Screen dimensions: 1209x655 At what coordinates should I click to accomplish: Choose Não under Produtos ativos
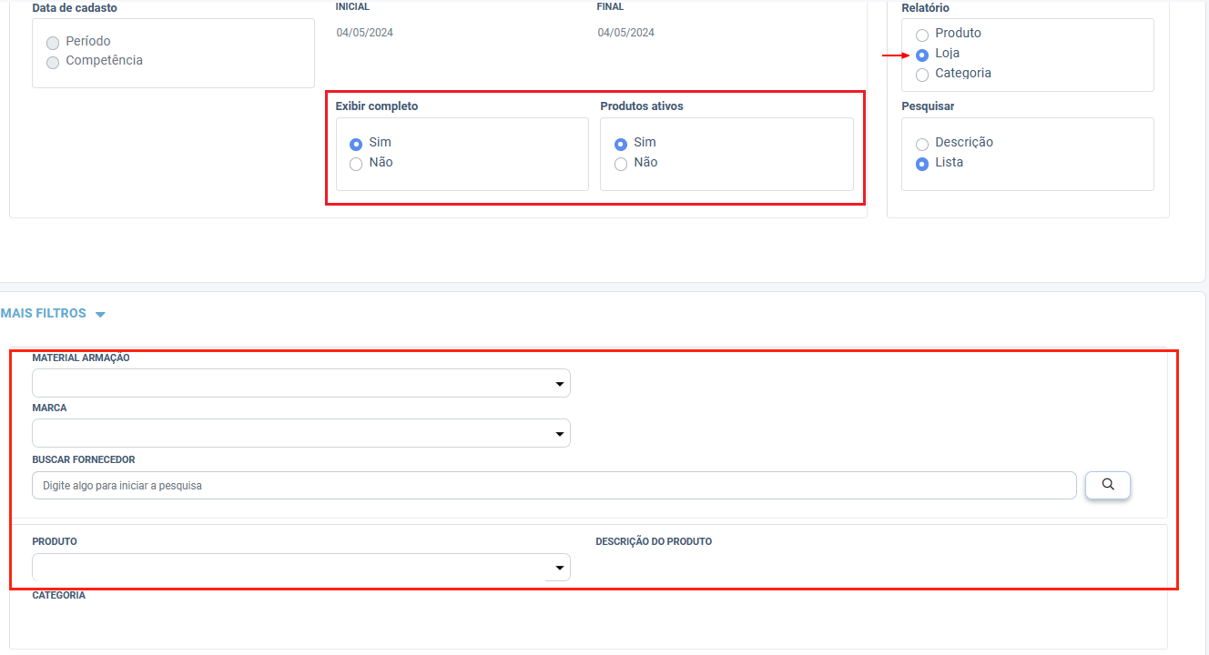coord(621,164)
